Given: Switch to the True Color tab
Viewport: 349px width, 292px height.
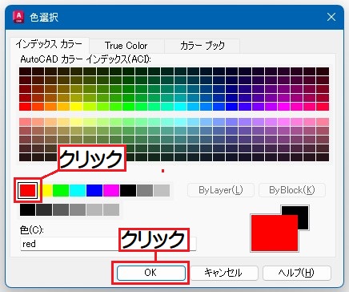Looking at the screenshot, I should pos(126,46).
